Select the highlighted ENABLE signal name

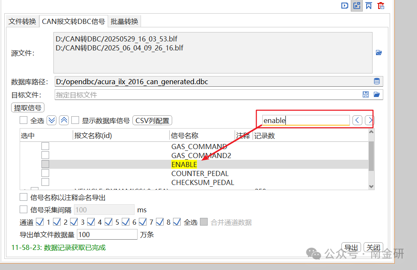tap(184, 164)
